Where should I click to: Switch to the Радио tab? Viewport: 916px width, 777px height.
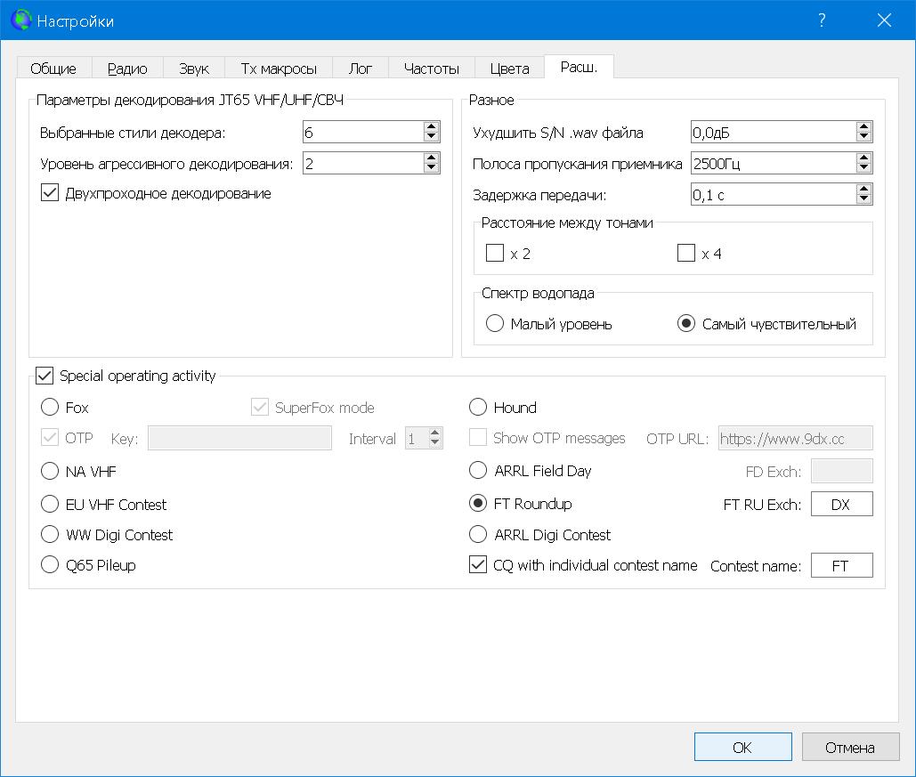127,69
